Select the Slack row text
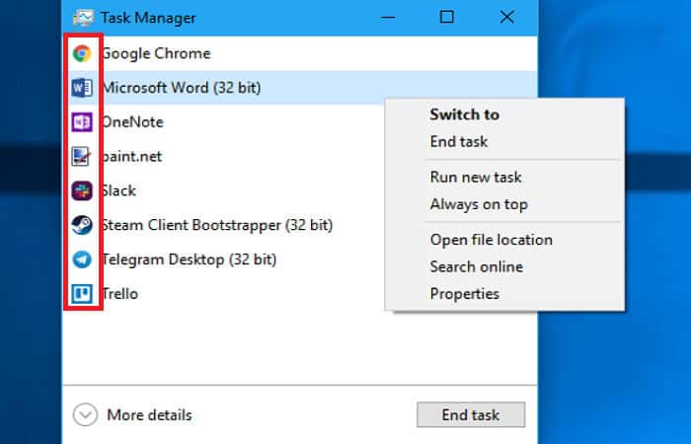 [x=118, y=190]
